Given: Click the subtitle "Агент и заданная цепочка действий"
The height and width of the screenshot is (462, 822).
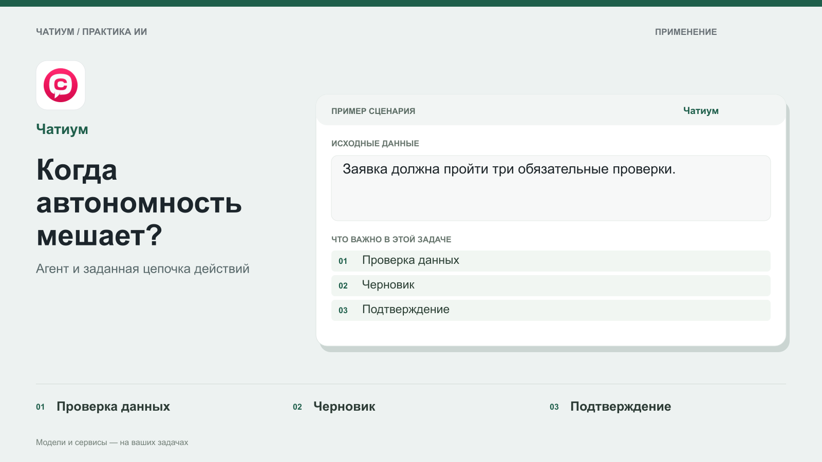Looking at the screenshot, I should (x=143, y=269).
